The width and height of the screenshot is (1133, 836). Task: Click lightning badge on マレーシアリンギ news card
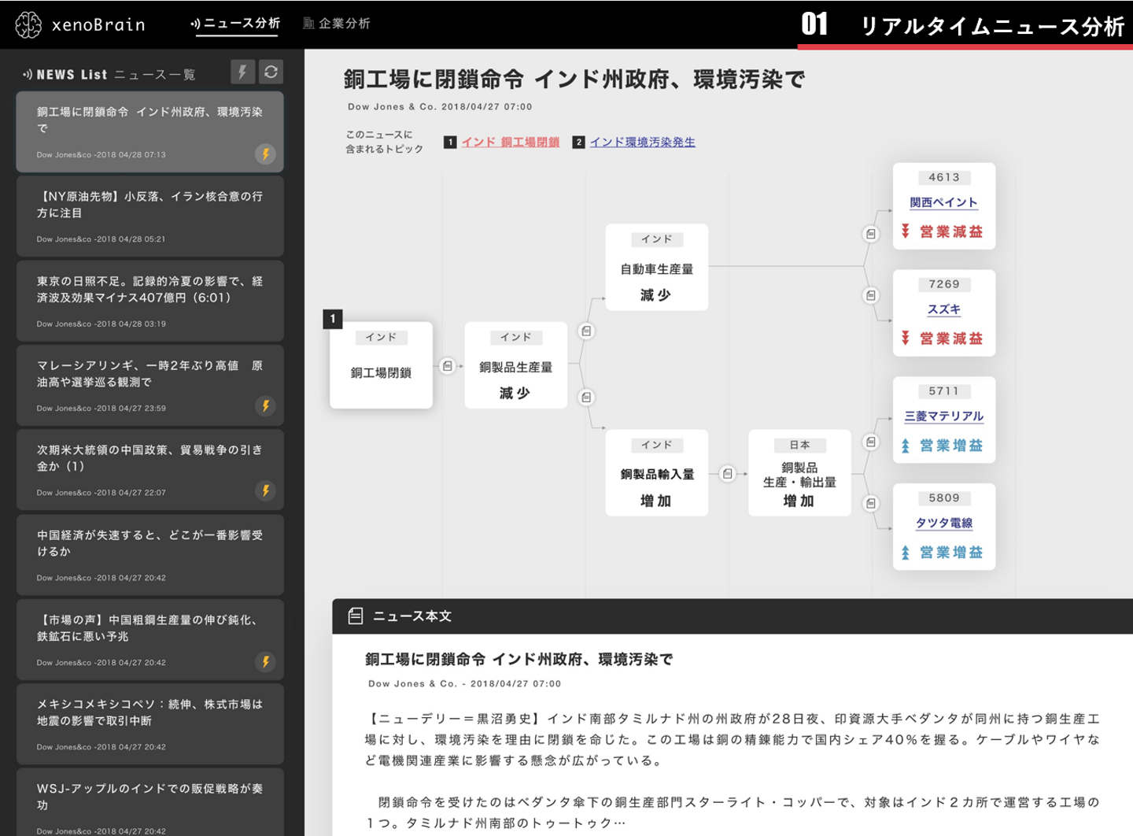point(265,406)
